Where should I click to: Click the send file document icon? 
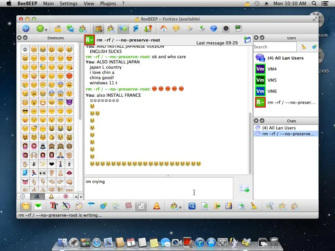pyautogui.click(x=204, y=206)
